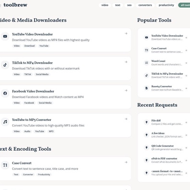The width and height of the screenshot is (190, 190).
Task: Click Productivity tag on Case Convert card
Action: tap(44, 174)
